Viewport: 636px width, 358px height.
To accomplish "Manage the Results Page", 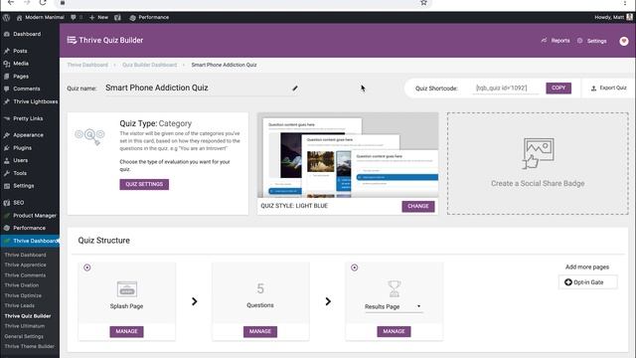I will point(394,331).
